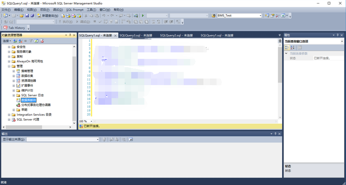Image resolution: width=346 pixels, height=185 pixels.
Task: Click the editor split handle icon
Action: 280,41
